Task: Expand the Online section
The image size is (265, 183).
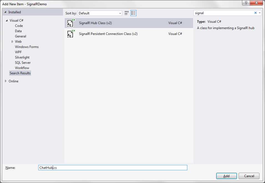Action: click(6, 81)
